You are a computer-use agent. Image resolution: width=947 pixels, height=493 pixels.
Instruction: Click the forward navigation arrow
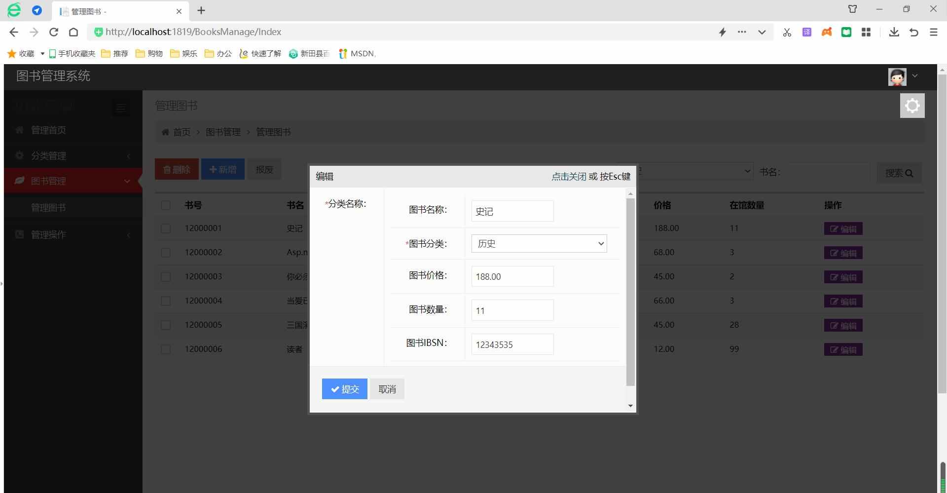pyautogui.click(x=34, y=32)
